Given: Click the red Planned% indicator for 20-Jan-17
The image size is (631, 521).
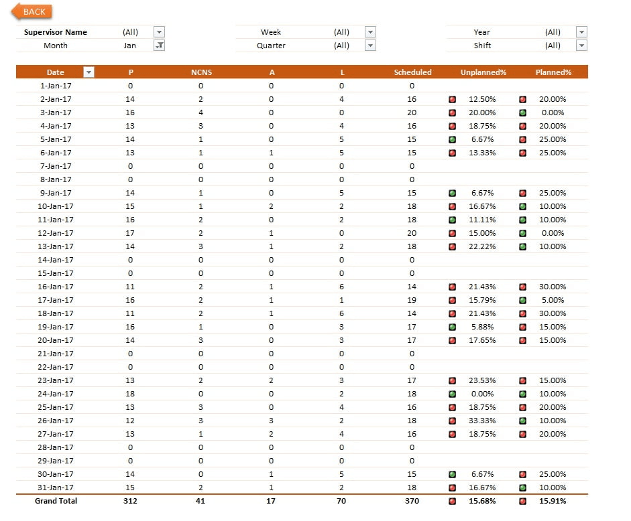Looking at the screenshot, I should [x=523, y=340].
